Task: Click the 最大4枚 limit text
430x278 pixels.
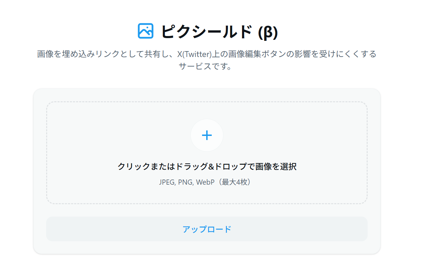Action: (x=234, y=182)
